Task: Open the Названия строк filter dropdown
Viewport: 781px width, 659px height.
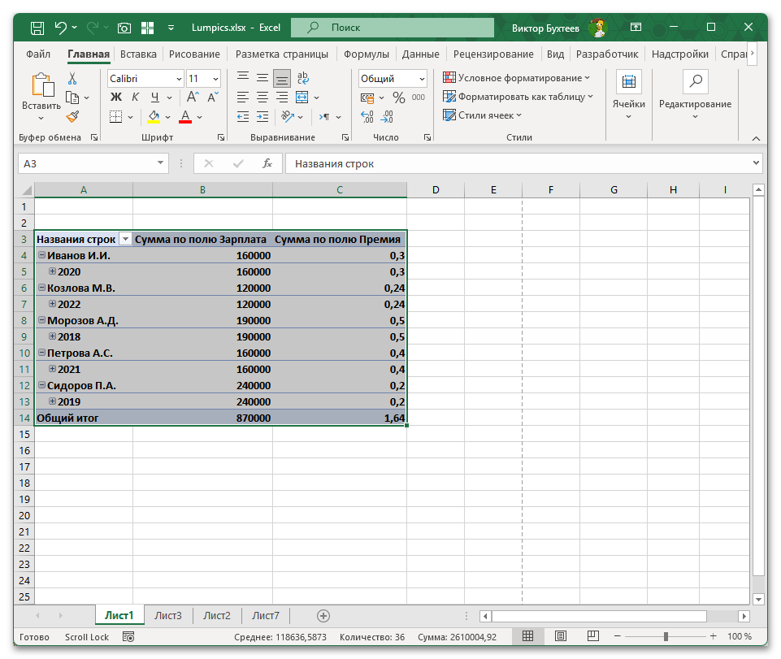Action: 124,239
